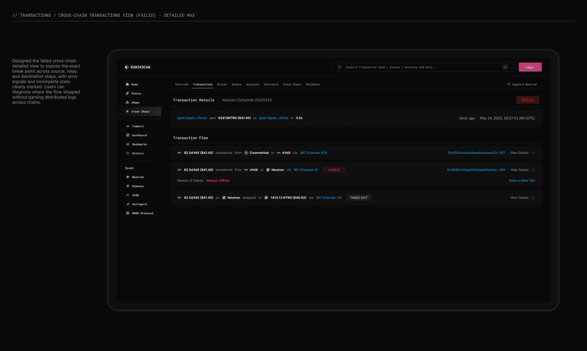Expand View Details of the Neutron swap
Screen dimensions: 587x351
click(x=533, y=198)
